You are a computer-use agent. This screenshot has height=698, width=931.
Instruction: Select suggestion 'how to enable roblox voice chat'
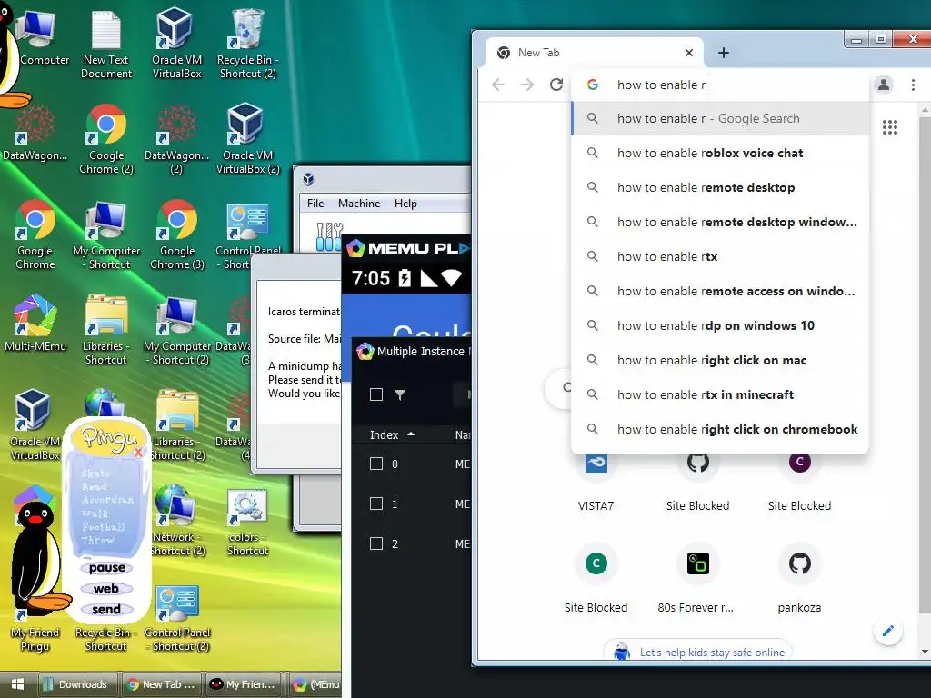click(720, 153)
